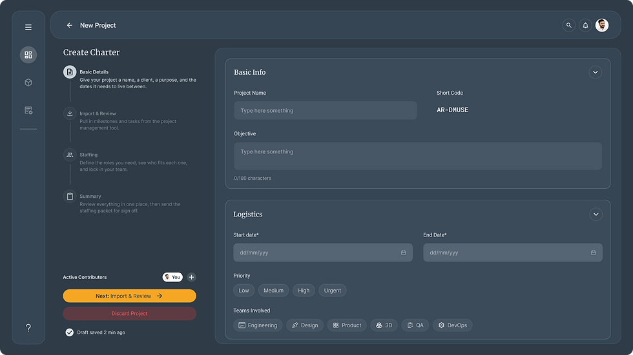Click the 0/180 characters counter

click(x=253, y=178)
